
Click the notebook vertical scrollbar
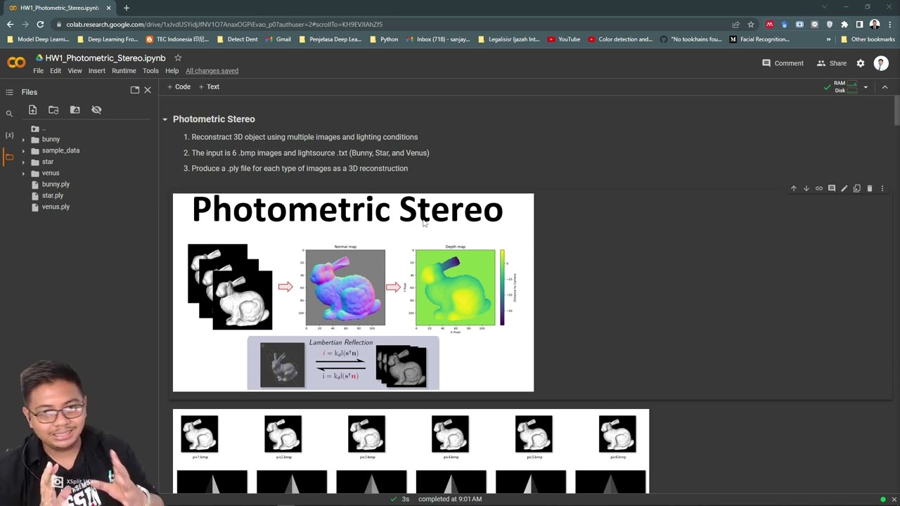tap(896, 110)
